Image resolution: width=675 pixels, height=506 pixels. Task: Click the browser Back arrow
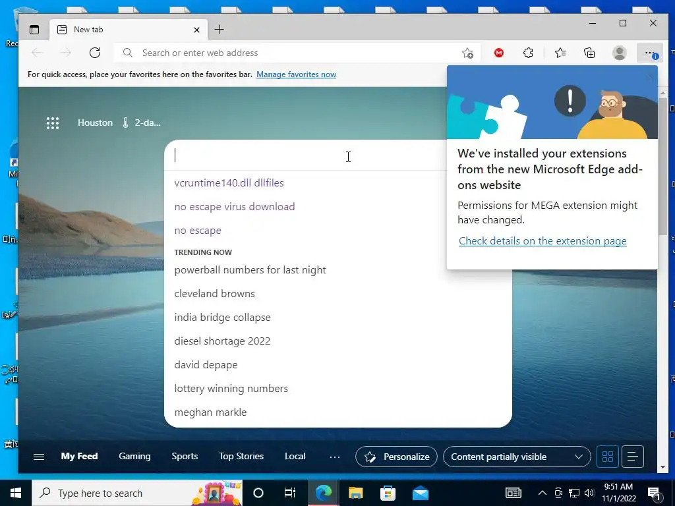[38, 53]
